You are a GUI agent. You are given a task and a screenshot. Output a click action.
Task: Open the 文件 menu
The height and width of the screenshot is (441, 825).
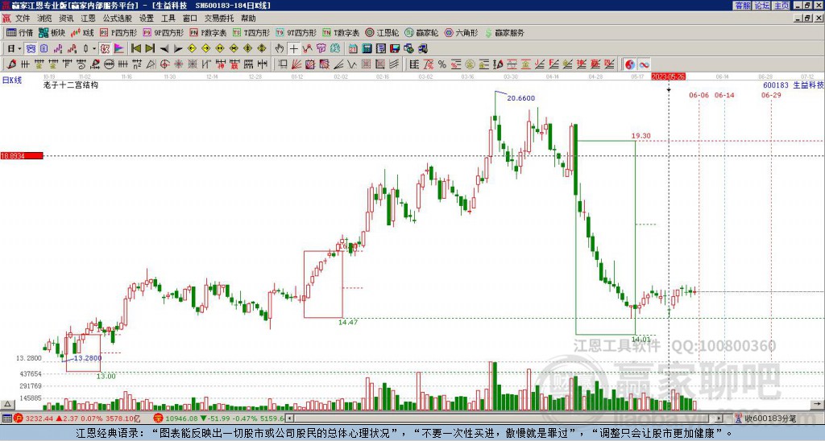pos(23,19)
